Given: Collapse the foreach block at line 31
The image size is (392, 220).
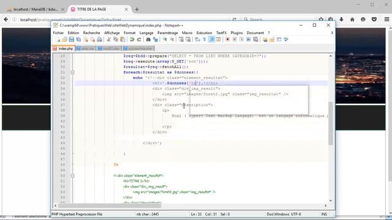Looking at the screenshot, I should pyautogui.click(x=72, y=72).
